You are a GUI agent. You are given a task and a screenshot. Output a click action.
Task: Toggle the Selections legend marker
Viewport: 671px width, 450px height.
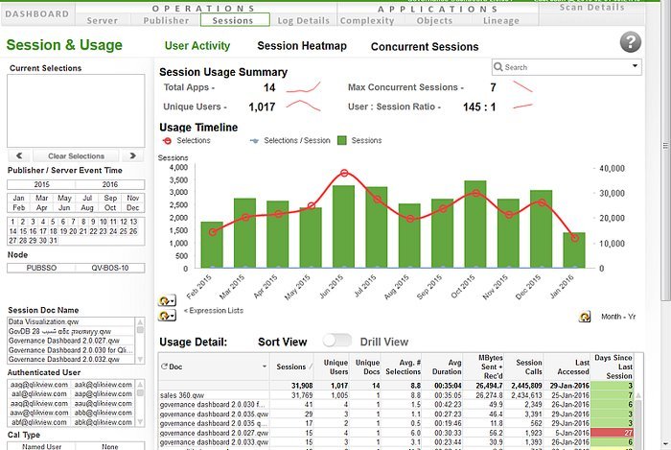(168, 140)
